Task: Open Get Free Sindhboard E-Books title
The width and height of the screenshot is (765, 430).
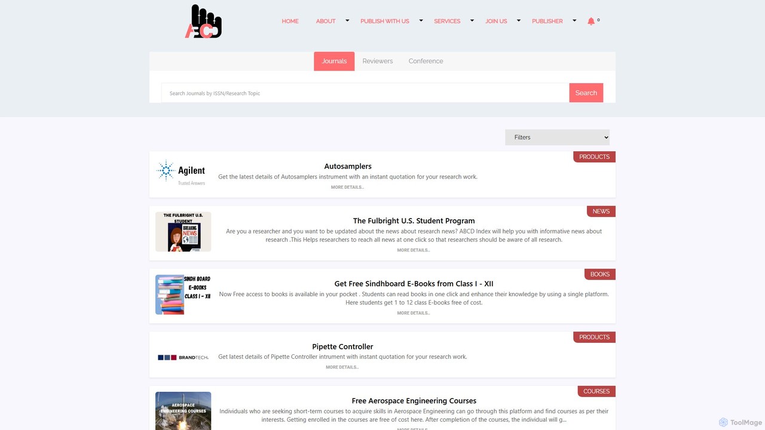Action: point(414,284)
